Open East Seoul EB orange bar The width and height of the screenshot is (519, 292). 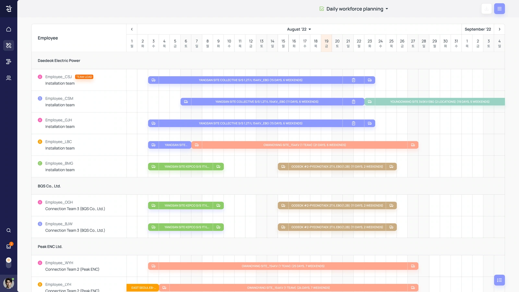coord(143,288)
